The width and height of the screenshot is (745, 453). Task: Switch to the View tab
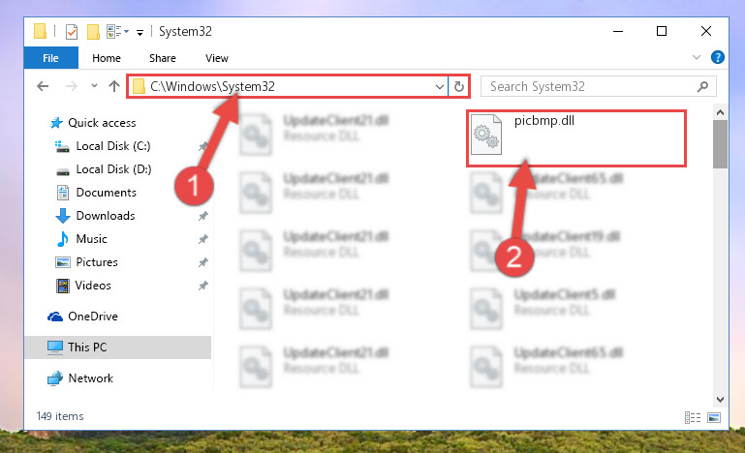pos(217,58)
